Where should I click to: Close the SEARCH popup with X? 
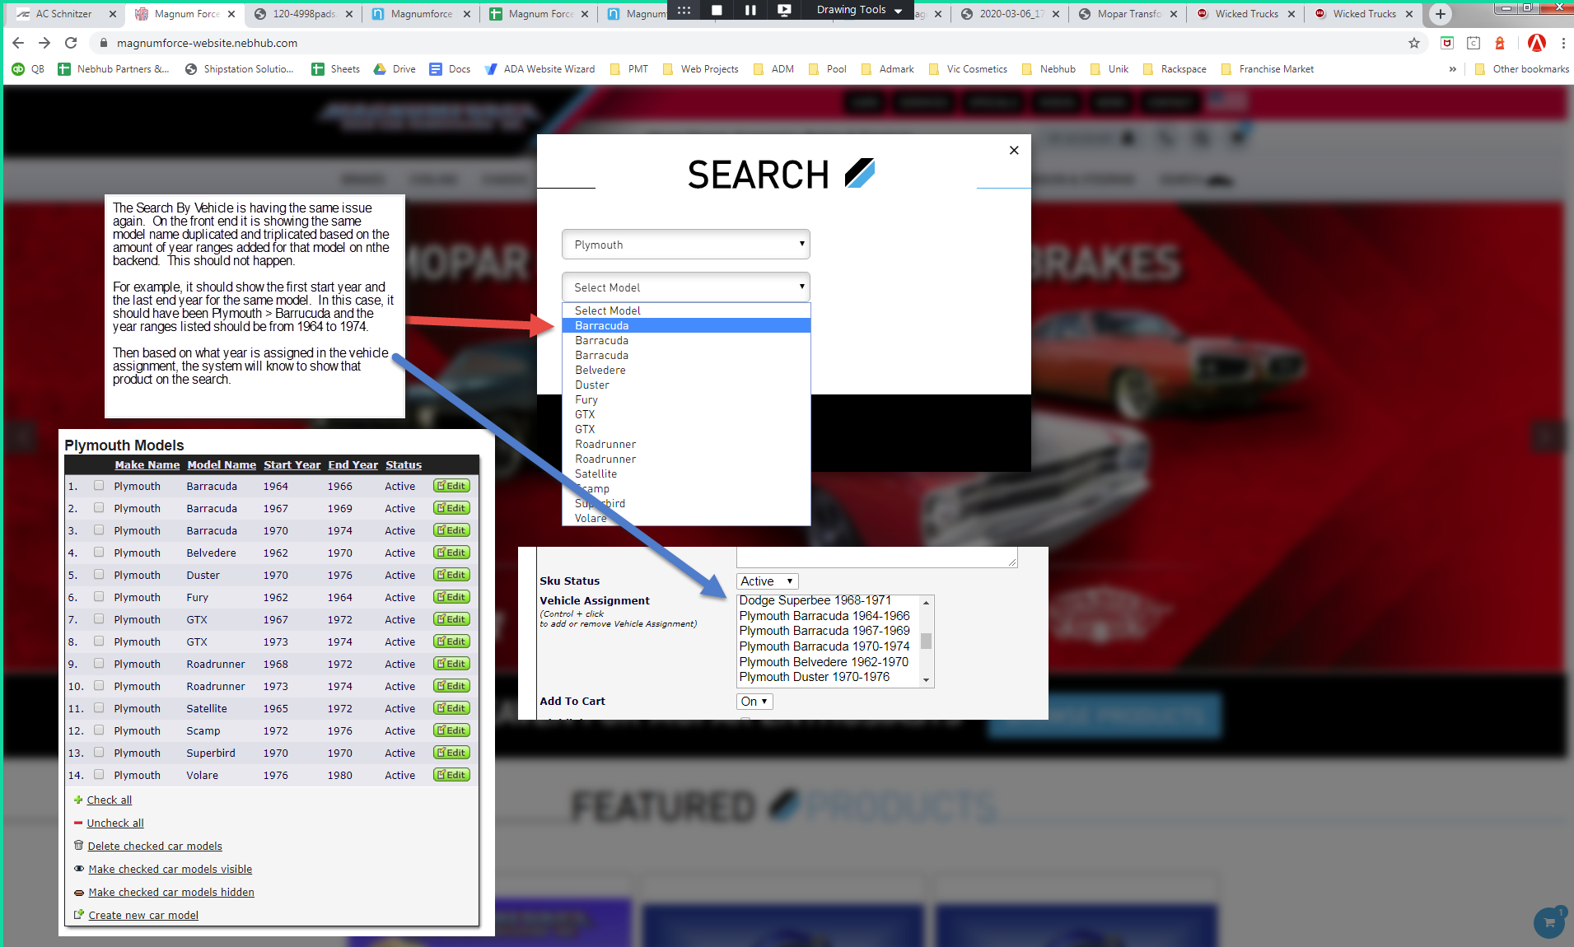1014,150
